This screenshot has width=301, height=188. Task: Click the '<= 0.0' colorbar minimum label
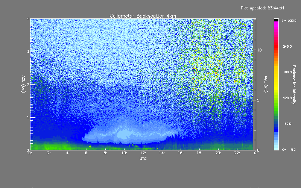coord(289,150)
